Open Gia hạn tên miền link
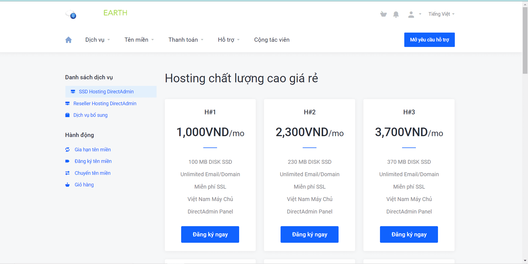The height and width of the screenshot is (264, 528). point(93,150)
